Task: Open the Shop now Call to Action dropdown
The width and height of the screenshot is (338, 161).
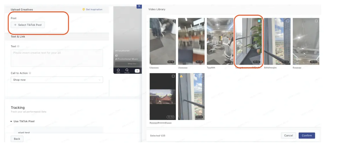Action: pyautogui.click(x=57, y=80)
